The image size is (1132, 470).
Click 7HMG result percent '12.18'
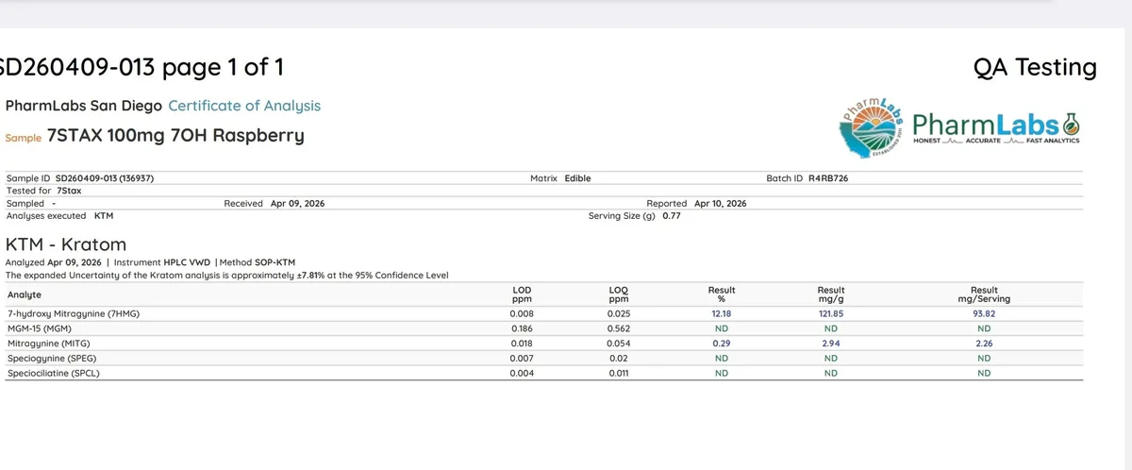tap(722, 313)
